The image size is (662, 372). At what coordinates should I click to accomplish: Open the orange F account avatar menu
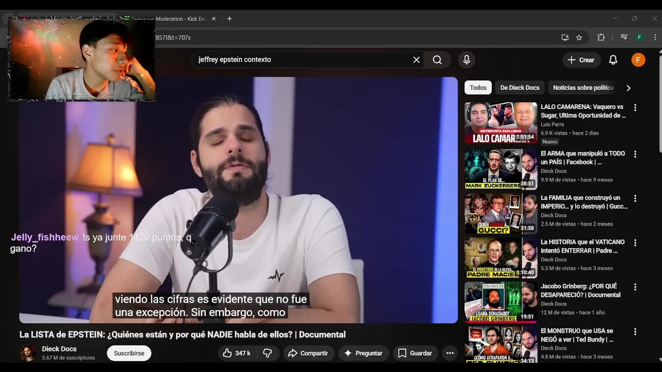[638, 60]
